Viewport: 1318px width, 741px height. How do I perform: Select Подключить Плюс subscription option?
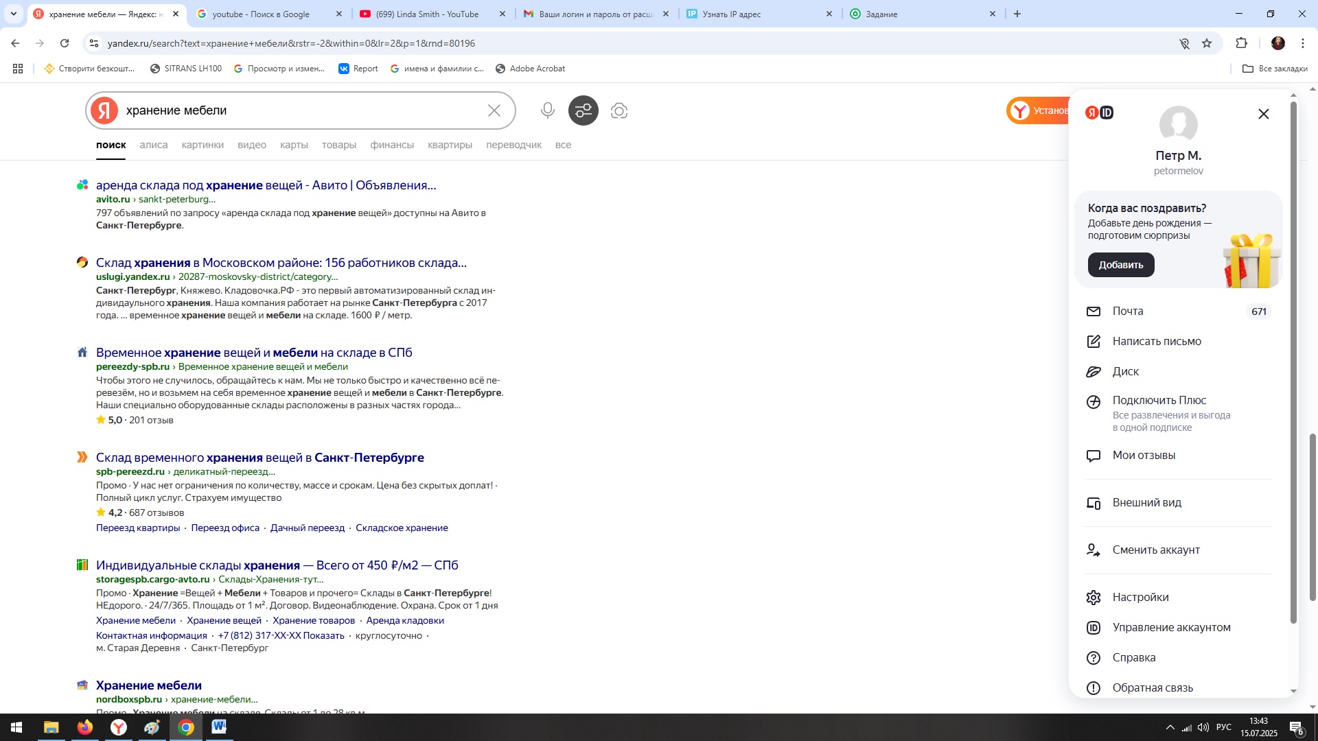pos(1179,413)
